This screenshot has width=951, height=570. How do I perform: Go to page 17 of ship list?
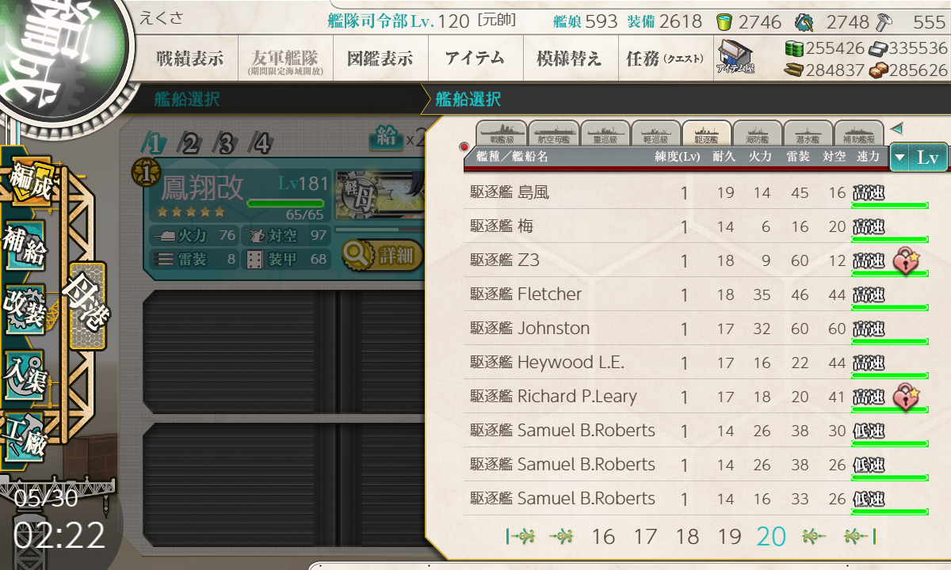point(645,537)
